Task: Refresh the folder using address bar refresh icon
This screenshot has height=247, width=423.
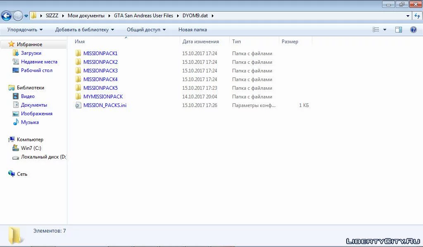Action: (417, 16)
